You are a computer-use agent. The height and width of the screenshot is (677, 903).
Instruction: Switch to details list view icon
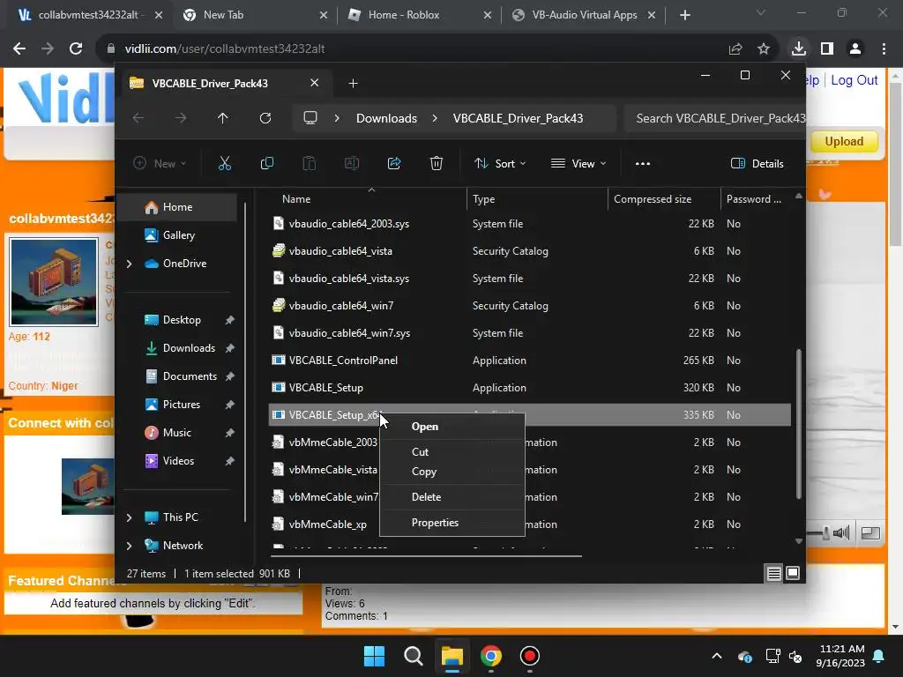coord(774,573)
